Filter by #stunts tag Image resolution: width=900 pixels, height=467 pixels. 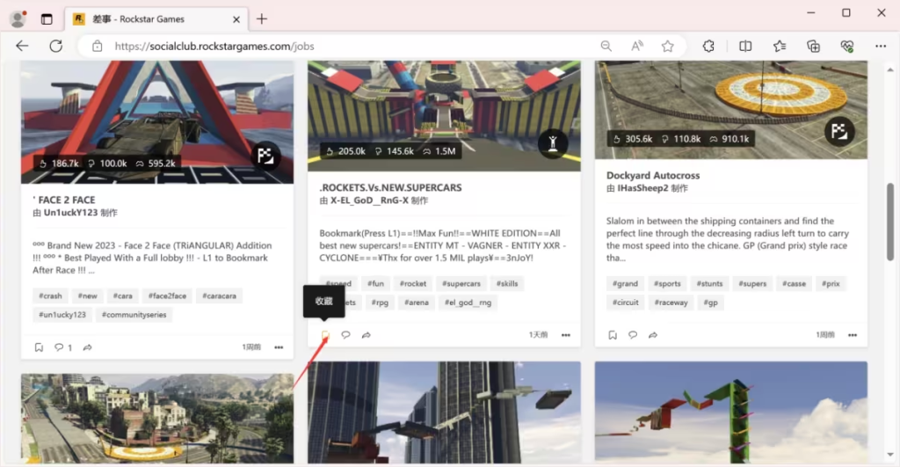(x=709, y=284)
